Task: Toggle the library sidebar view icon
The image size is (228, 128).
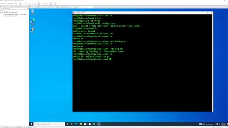Action: pyautogui.click(x=39, y=4)
